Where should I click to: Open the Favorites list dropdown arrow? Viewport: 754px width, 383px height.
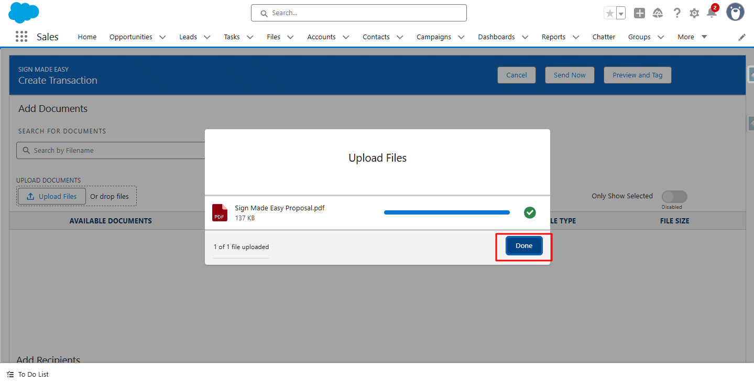pyautogui.click(x=621, y=13)
